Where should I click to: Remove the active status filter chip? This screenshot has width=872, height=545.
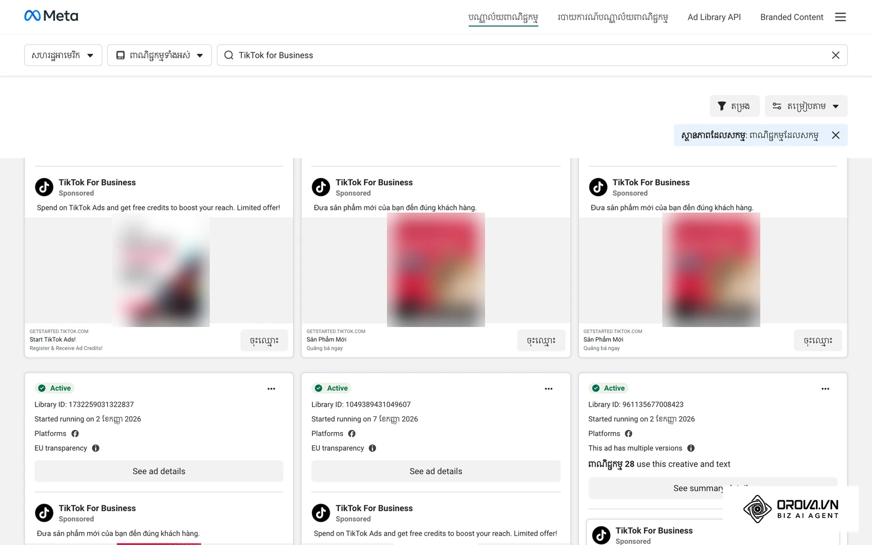[x=835, y=135]
